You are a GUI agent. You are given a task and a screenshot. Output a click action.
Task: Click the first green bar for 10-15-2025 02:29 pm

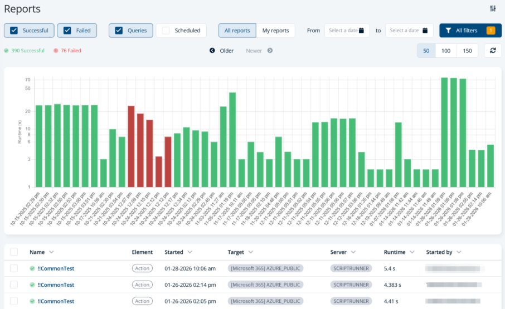[39, 146]
